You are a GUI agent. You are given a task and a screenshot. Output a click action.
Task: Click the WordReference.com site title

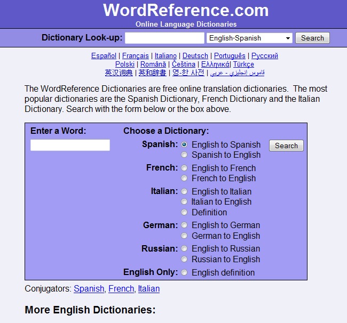tap(186, 10)
